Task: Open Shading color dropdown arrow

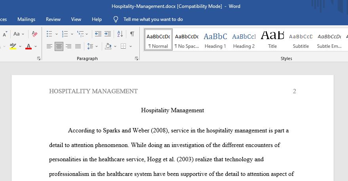Action: click(115, 46)
